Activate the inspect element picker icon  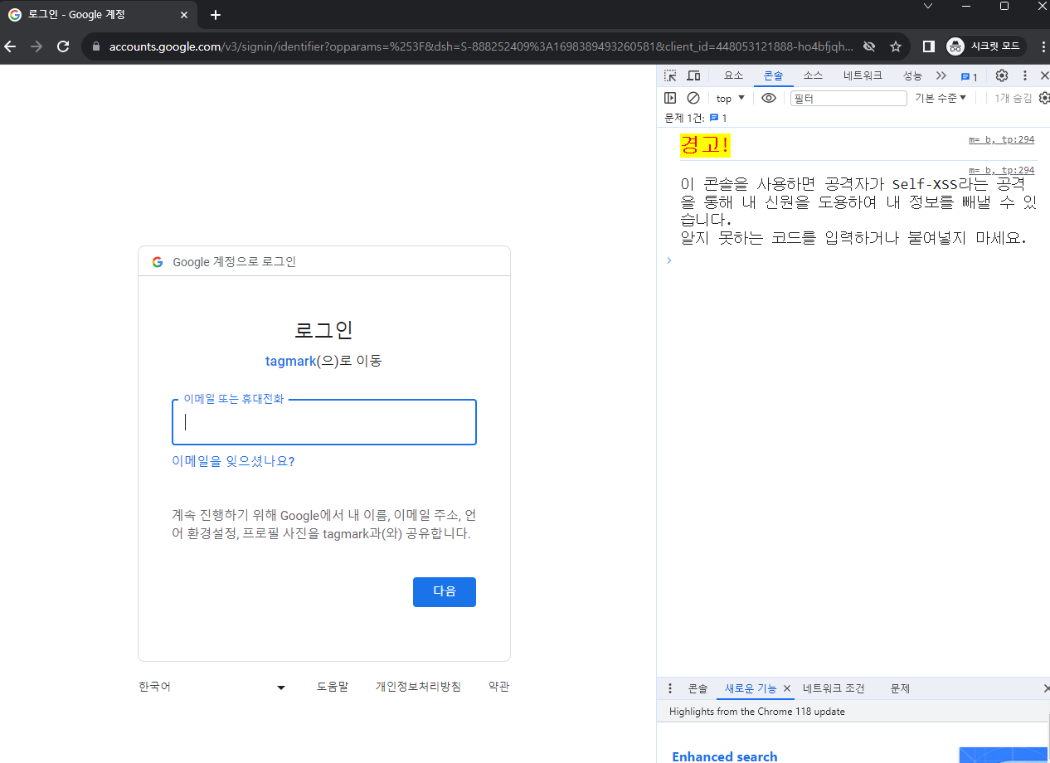click(x=670, y=75)
